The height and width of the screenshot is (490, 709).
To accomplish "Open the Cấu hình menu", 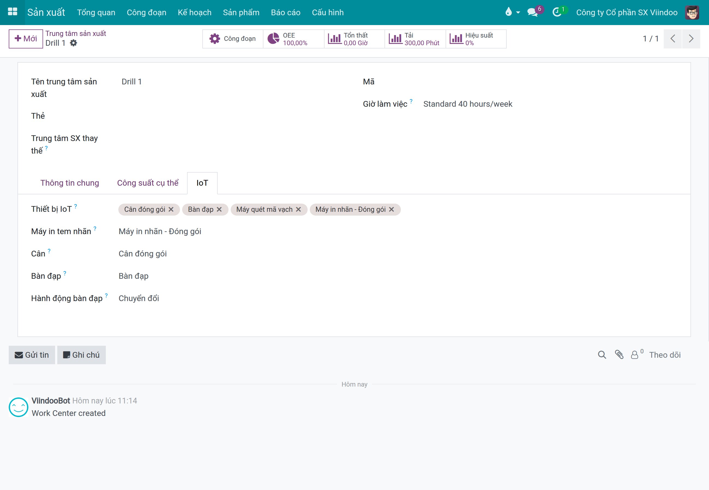I will (x=328, y=12).
